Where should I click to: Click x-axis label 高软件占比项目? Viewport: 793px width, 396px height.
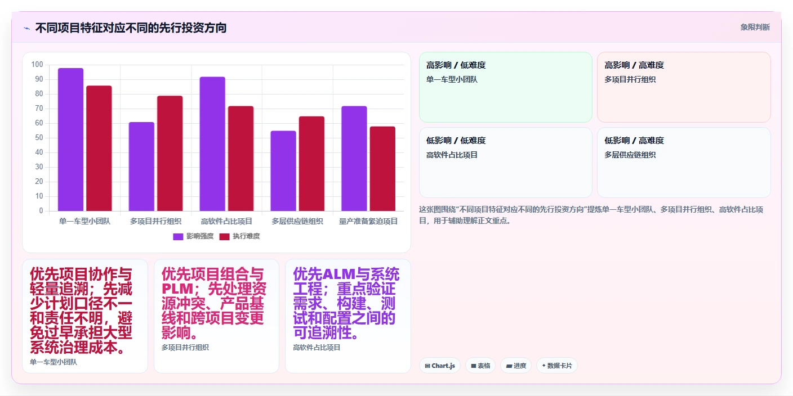click(226, 221)
